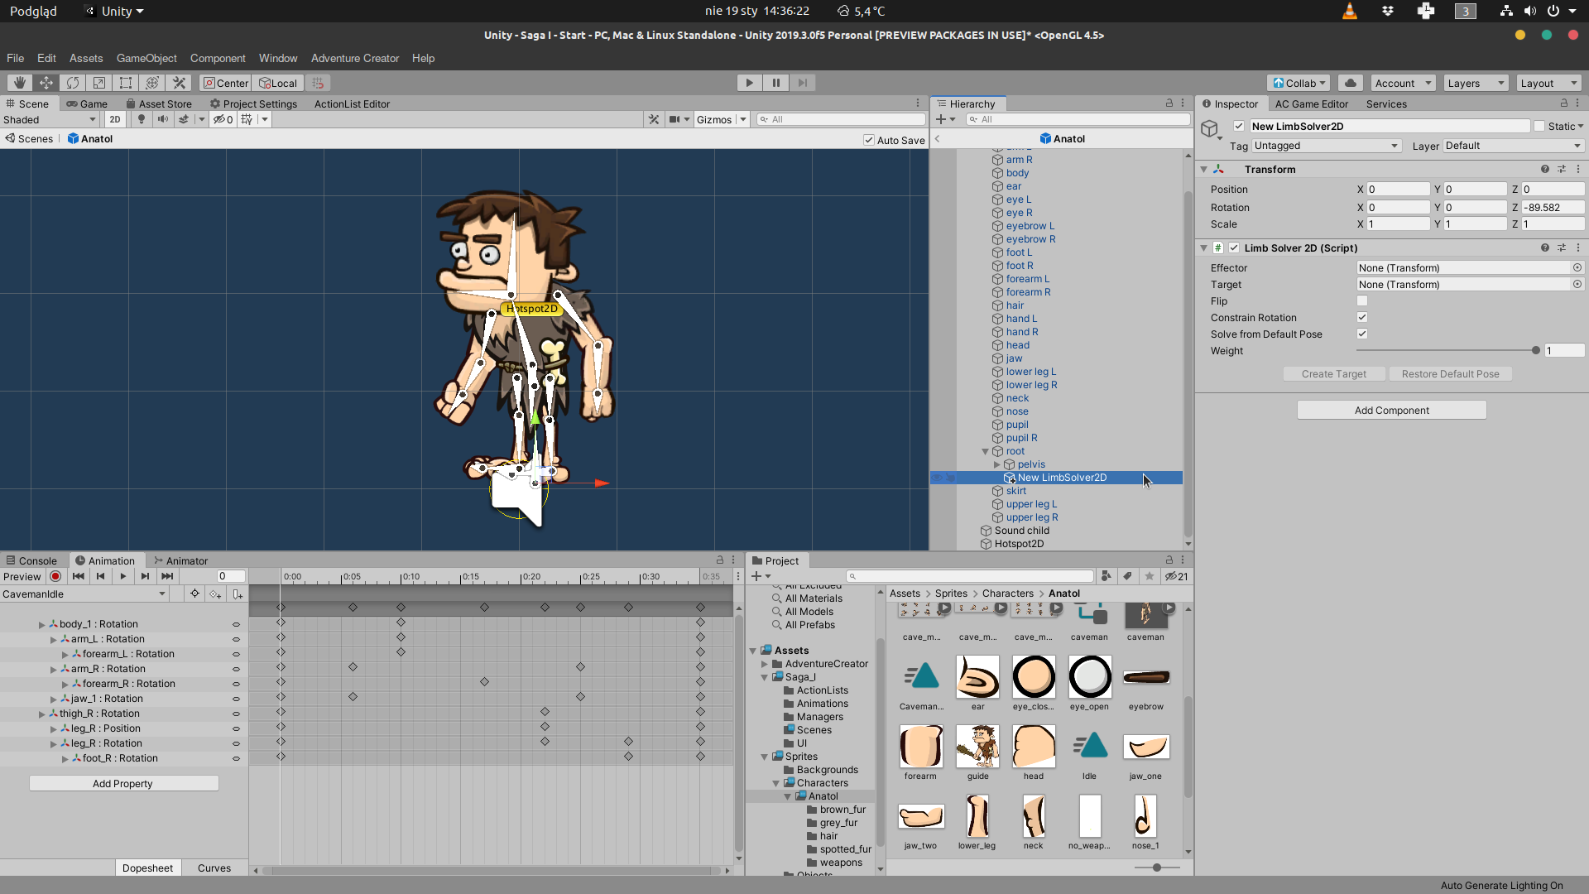Adjust the Weight slider handle

[x=1536, y=351]
